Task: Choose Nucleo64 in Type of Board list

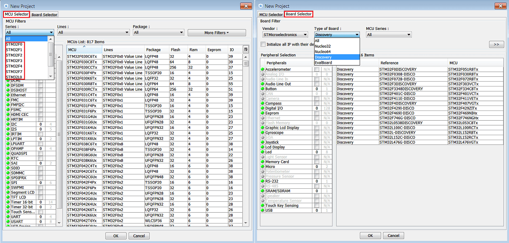Action: click(323, 52)
